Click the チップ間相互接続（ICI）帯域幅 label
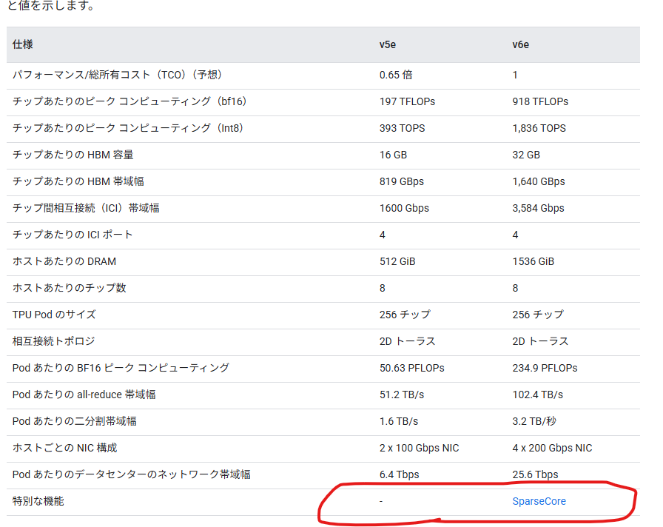The image size is (663, 527). click(x=86, y=208)
